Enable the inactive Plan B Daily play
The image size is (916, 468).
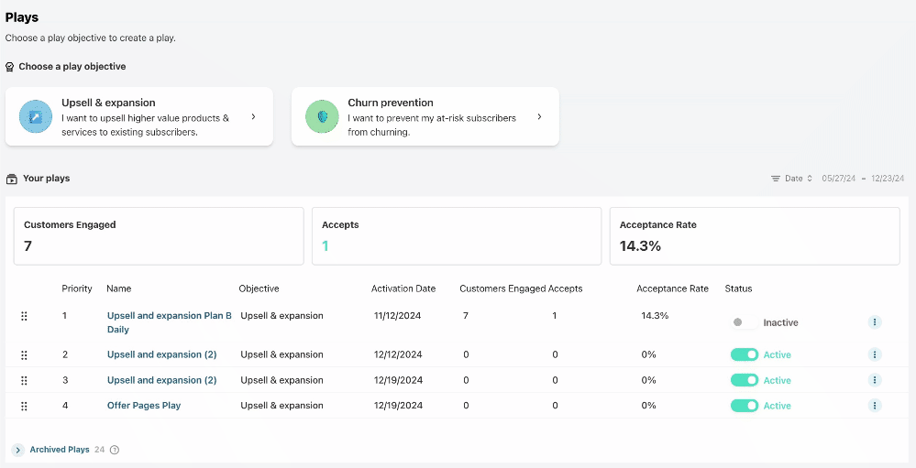coord(744,322)
